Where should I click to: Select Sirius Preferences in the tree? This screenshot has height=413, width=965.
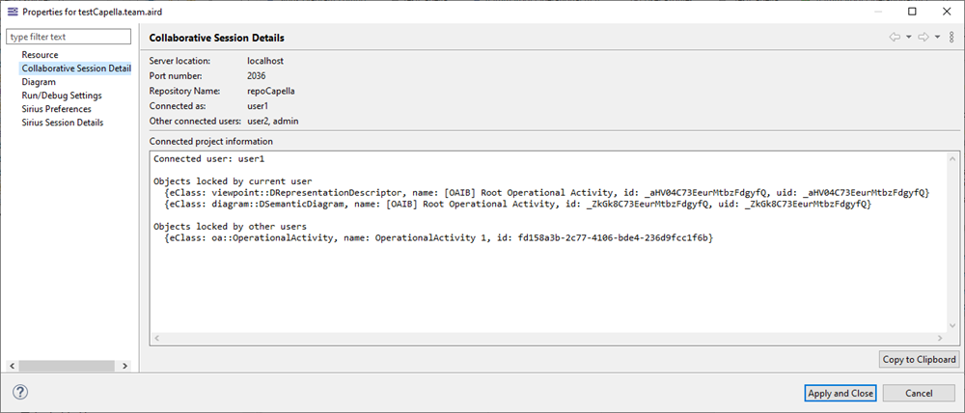(x=56, y=109)
